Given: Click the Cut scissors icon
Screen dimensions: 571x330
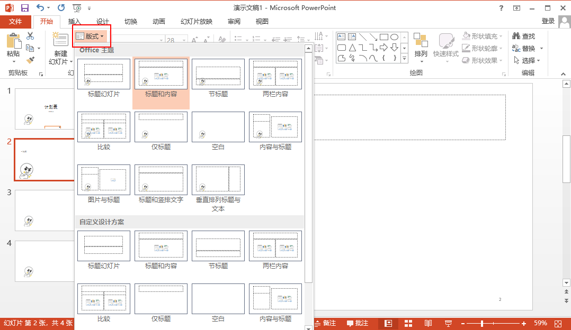Looking at the screenshot, I should click(30, 36).
